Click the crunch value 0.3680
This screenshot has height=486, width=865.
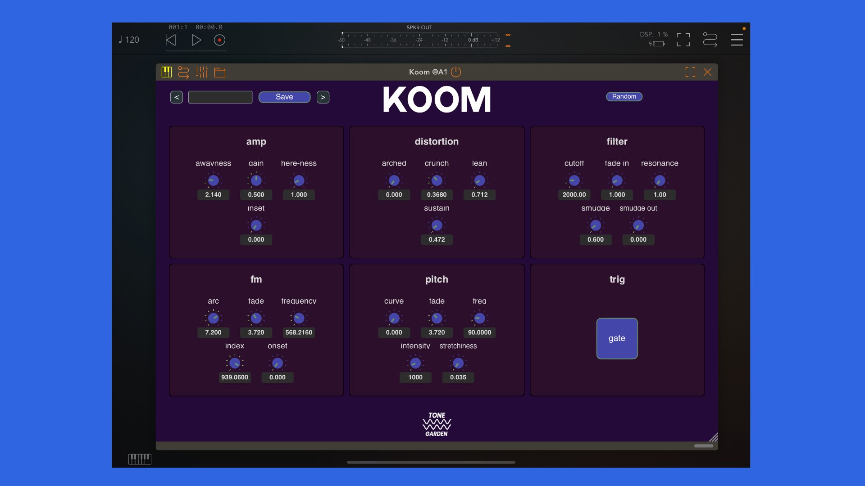pyautogui.click(x=437, y=195)
